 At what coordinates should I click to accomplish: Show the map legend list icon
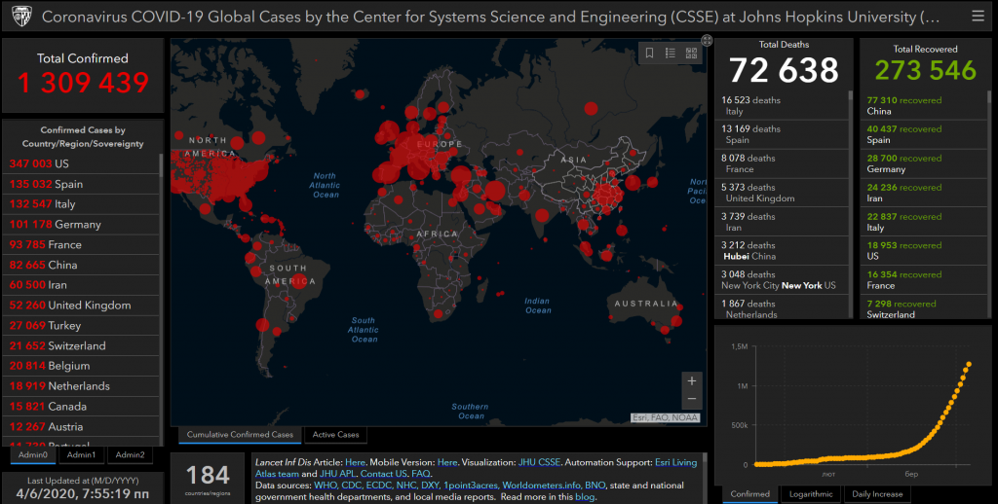[x=671, y=54]
